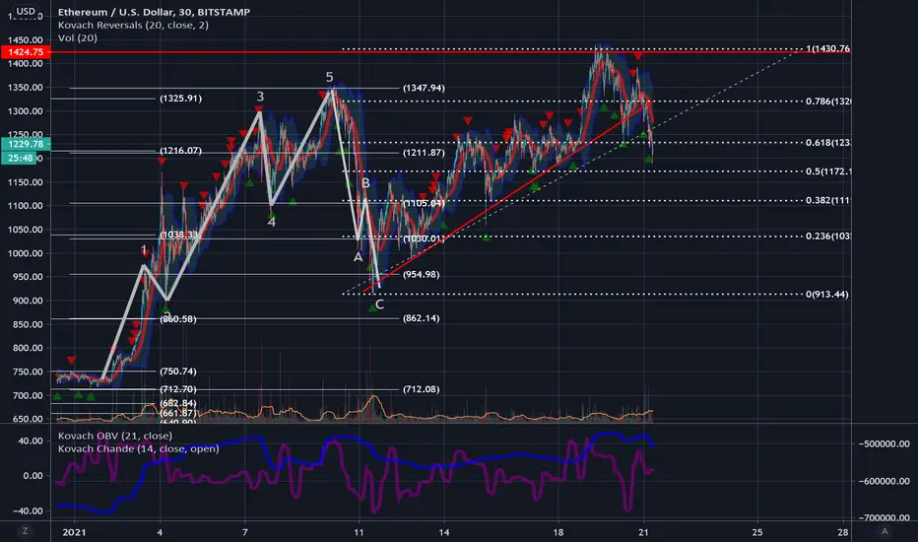Select Elliott wave label 4
The height and width of the screenshot is (542, 918).
pos(271,222)
